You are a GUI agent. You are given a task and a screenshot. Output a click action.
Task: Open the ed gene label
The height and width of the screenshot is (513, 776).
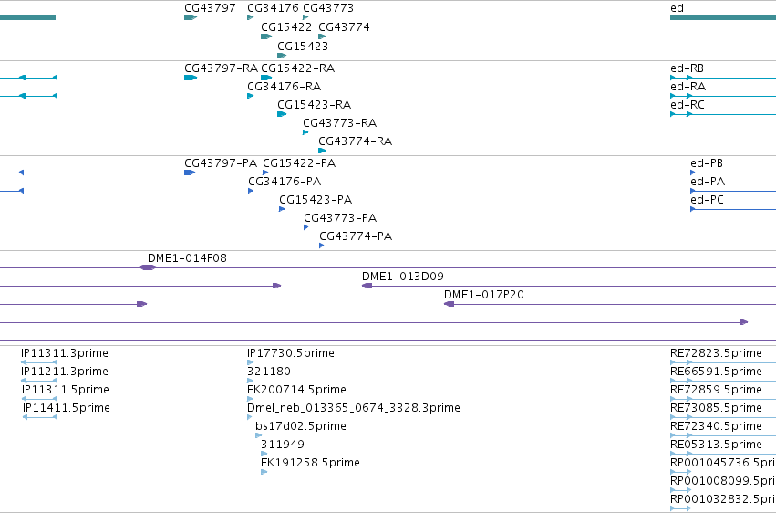click(x=677, y=8)
